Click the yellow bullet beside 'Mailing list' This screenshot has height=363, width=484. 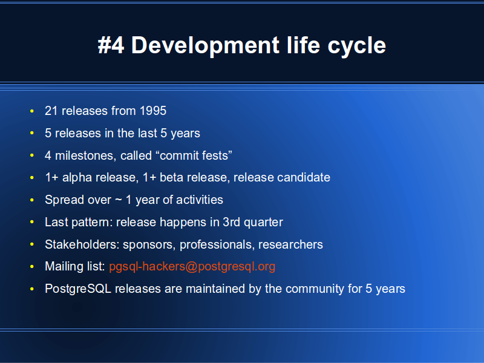point(32,267)
